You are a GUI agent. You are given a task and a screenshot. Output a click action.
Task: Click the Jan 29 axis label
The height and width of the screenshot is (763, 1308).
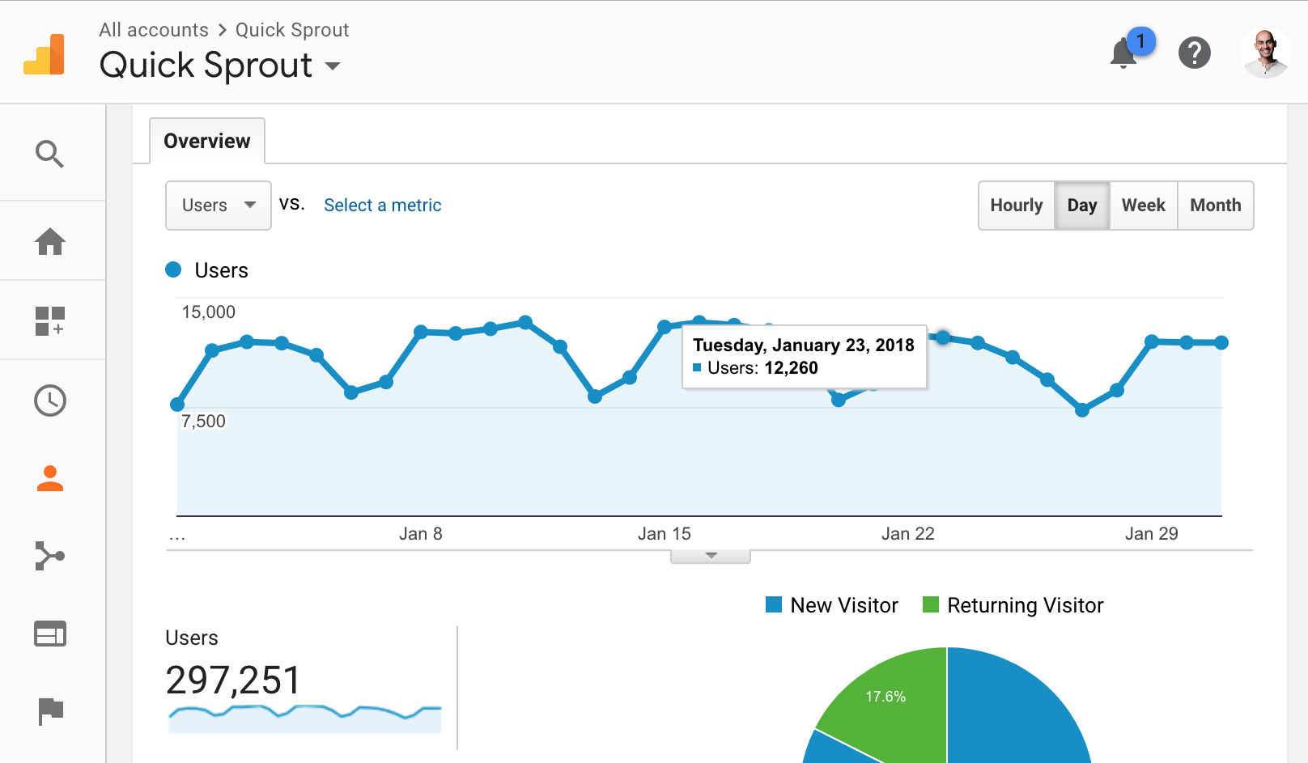click(x=1152, y=534)
